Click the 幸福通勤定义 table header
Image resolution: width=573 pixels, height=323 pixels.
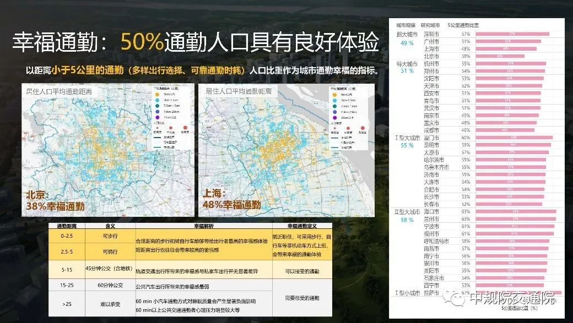tap(302, 226)
